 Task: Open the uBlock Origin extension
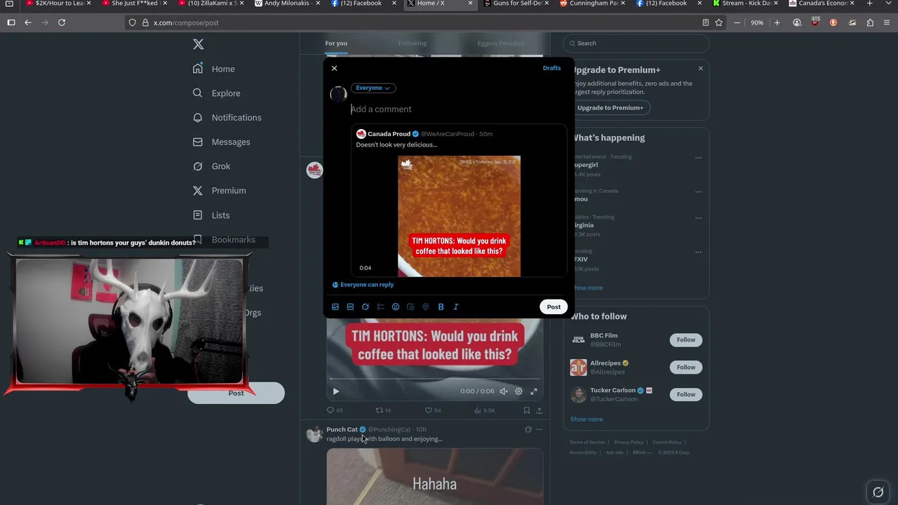click(x=815, y=22)
